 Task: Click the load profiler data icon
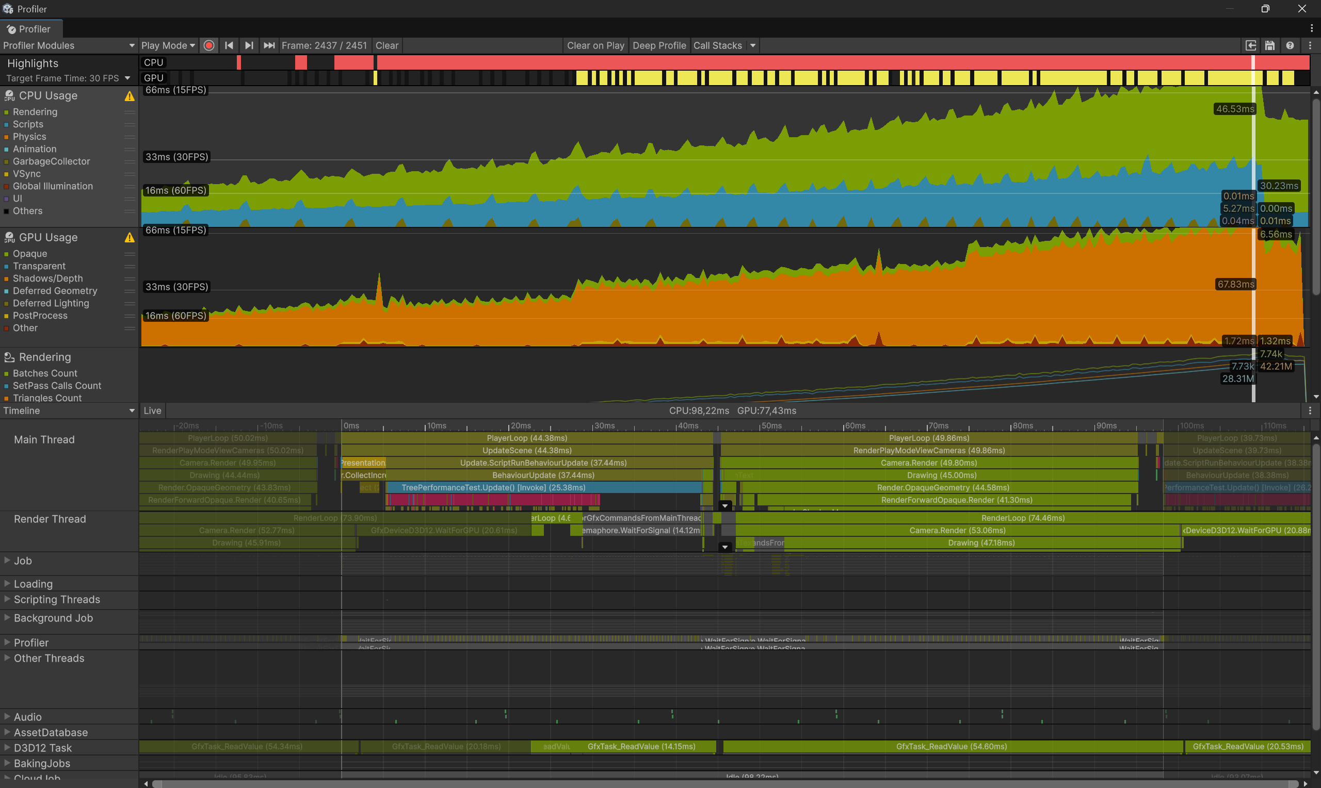click(x=1251, y=46)
